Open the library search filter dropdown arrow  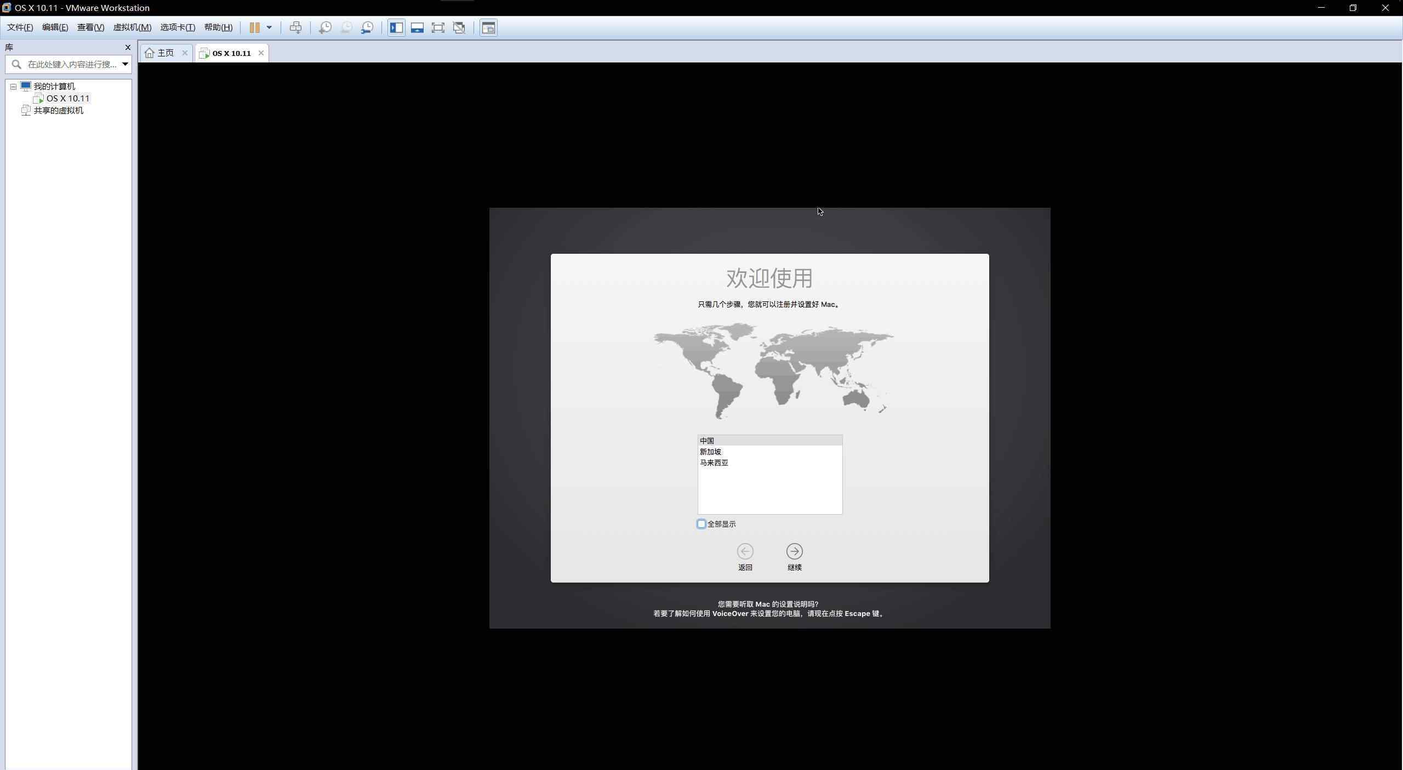click(x=125, y=64)
